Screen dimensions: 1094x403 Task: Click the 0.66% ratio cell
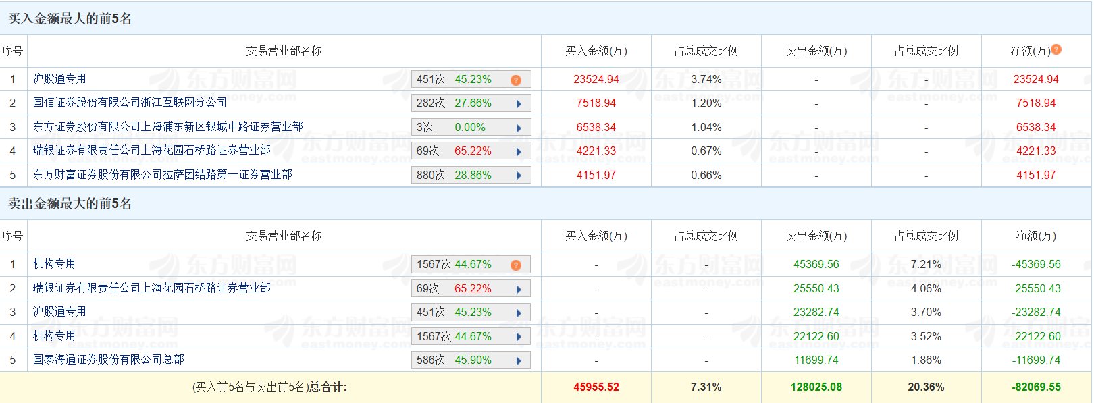point(706,176)
